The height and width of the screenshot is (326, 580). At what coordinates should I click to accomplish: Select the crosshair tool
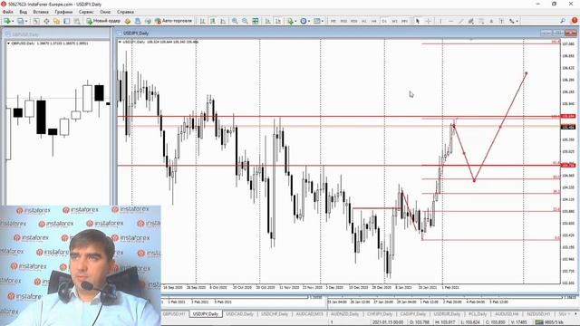click(x=429, y=21)
